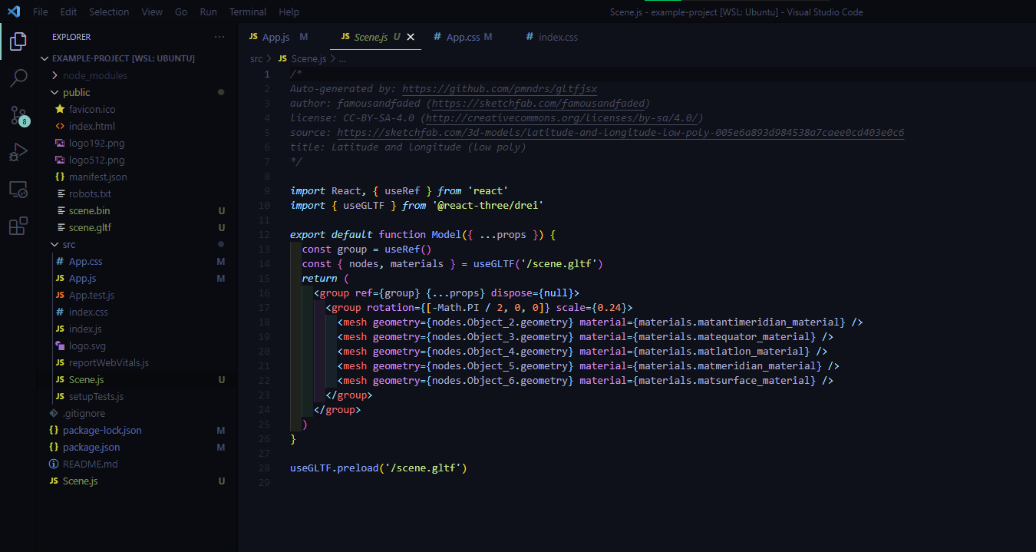This screenshot has height=552, width=1036.
Task: Open the Remote Explorer view
Action: (x=18, y=189)
